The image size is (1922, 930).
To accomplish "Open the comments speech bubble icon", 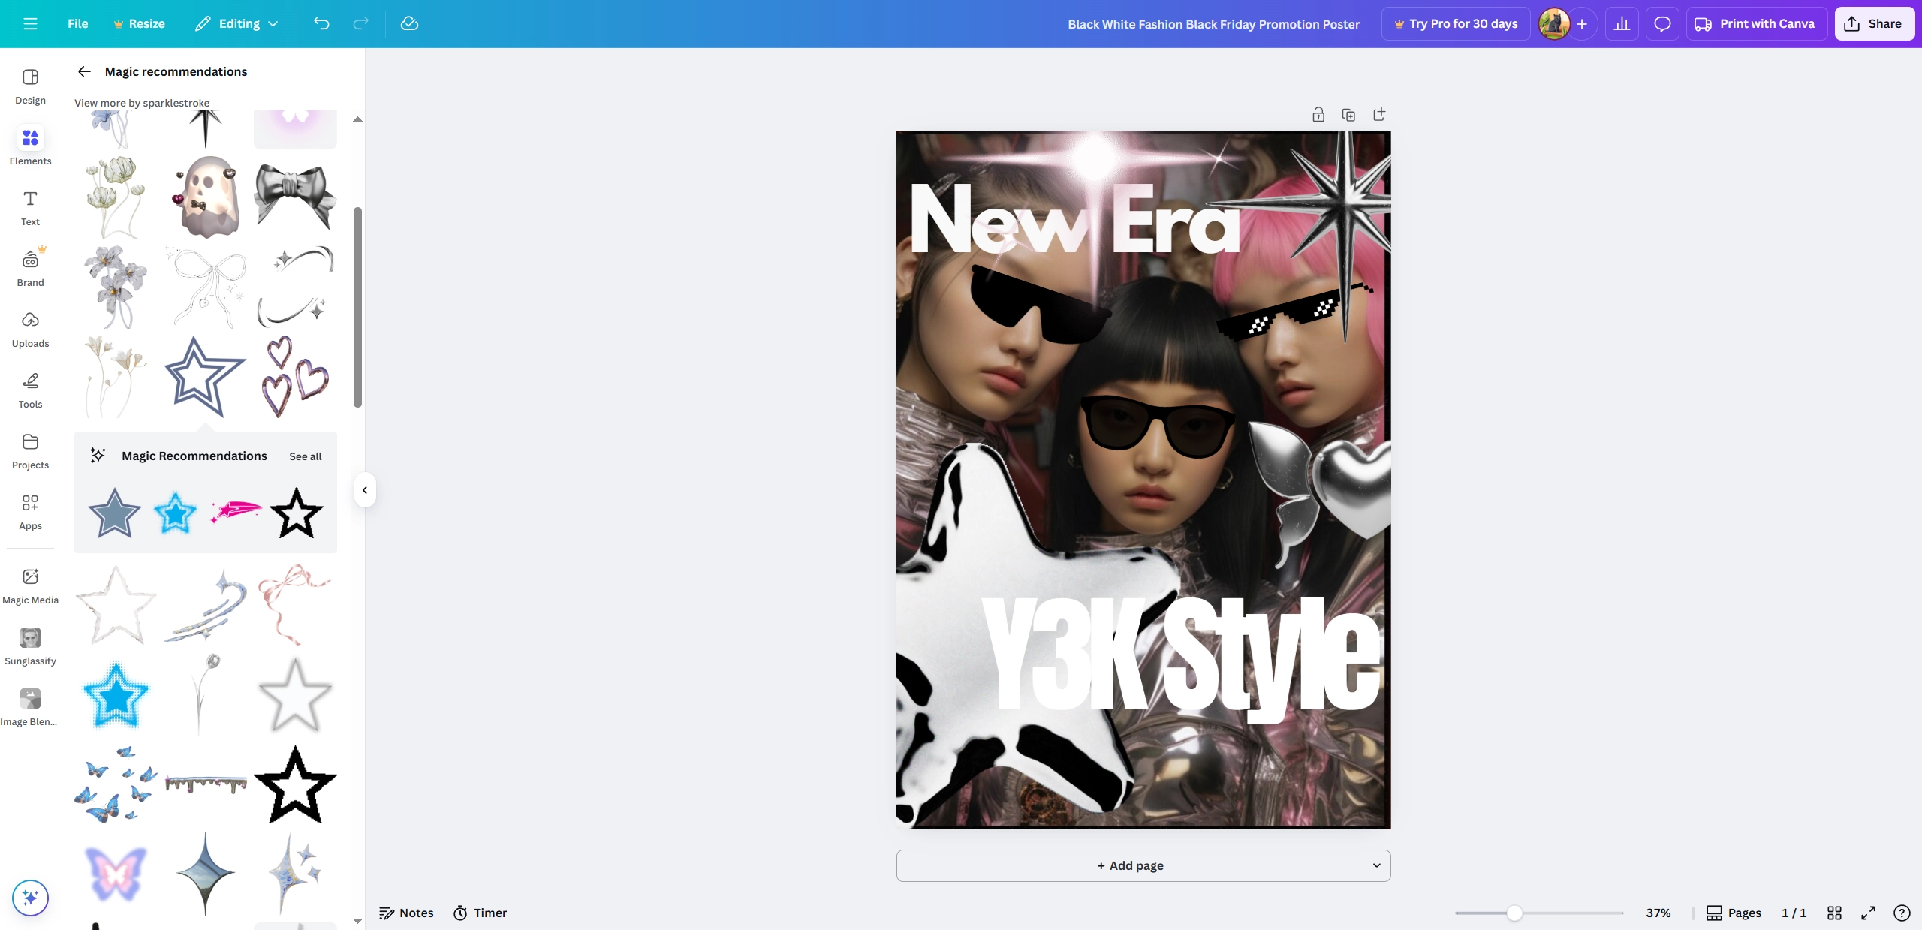I will (1662, 23).
